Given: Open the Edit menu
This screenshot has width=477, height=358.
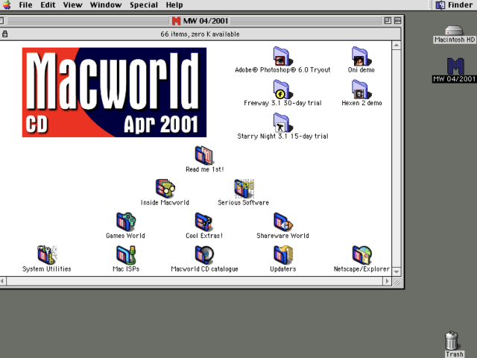Looking at the screenshot, I should (x=48, y=5).
